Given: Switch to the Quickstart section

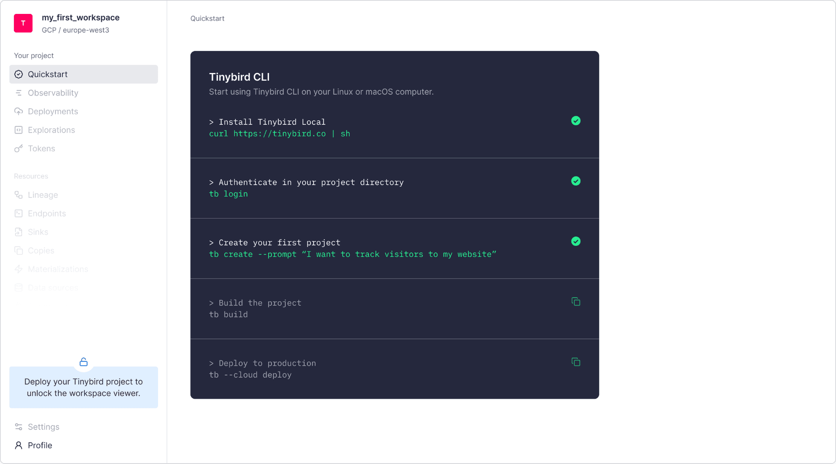Looking at the screenshot, I should coord(48,74).
